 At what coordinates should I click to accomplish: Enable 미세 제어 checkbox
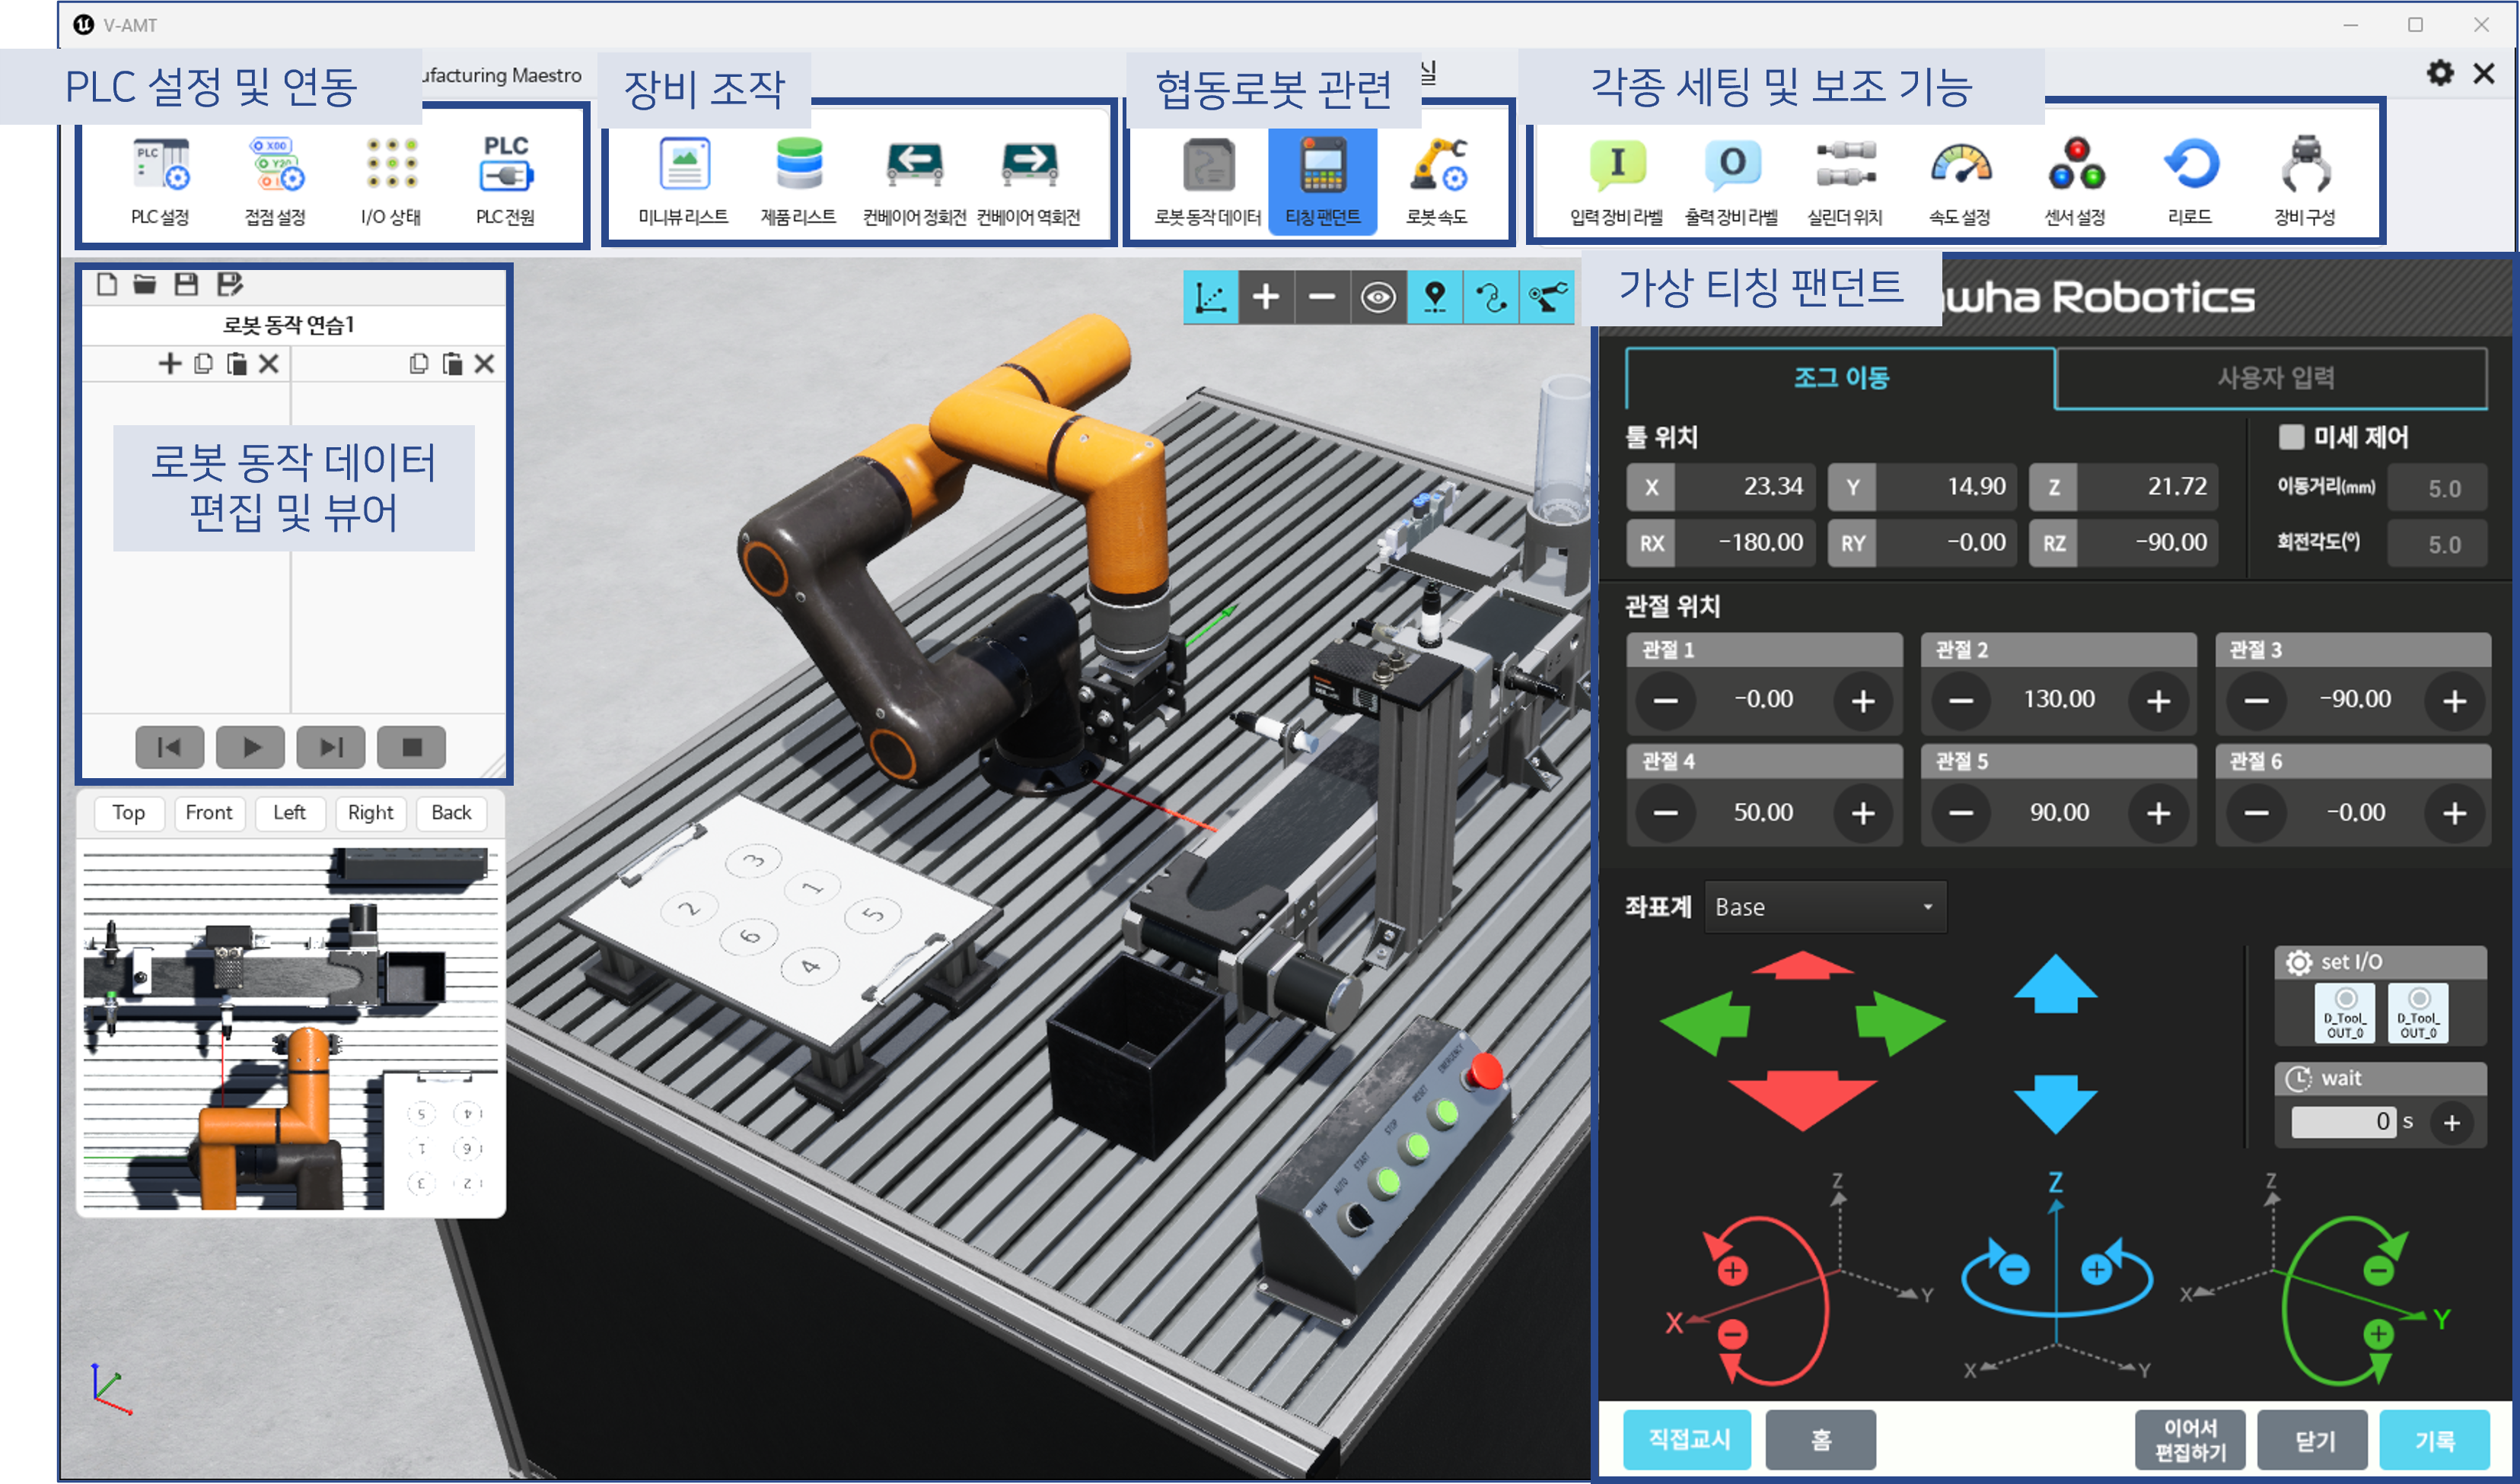coord(2291,437)
